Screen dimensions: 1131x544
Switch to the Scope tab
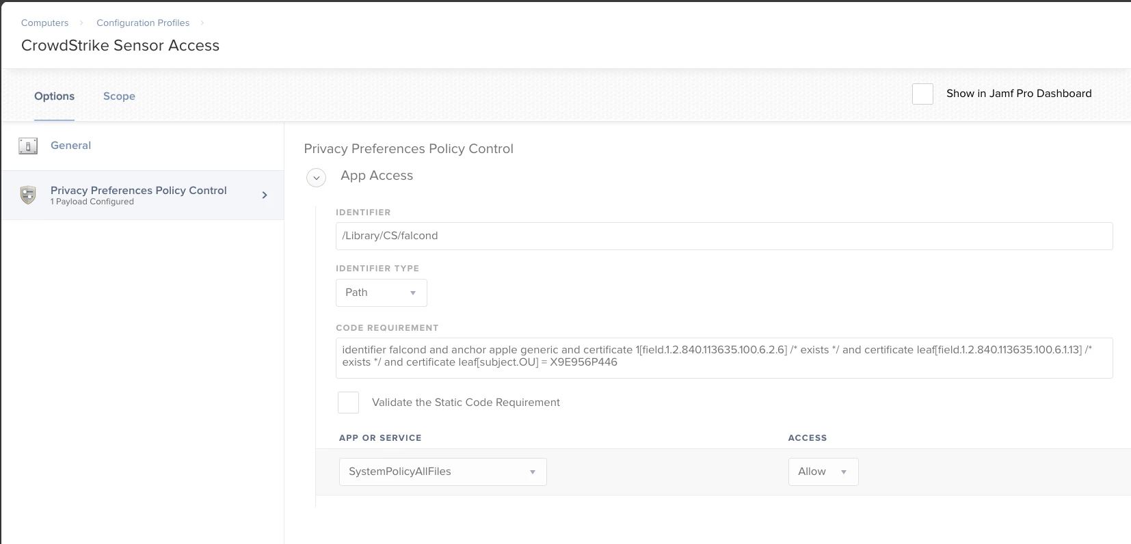coord(119,96)
